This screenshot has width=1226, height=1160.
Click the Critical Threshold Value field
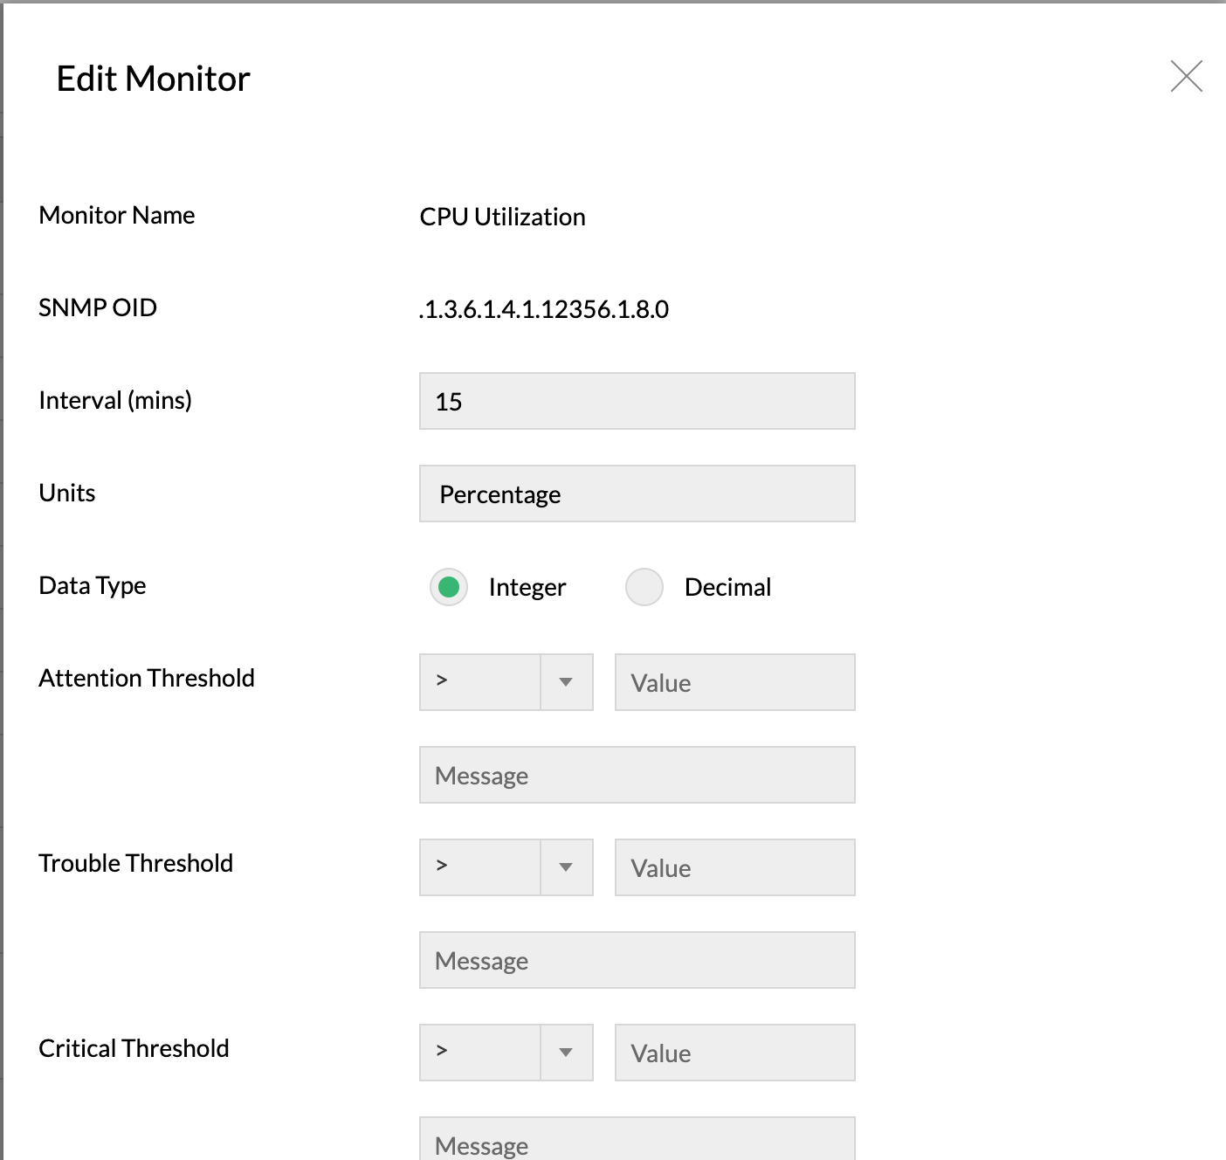[x=735, y=1053]
